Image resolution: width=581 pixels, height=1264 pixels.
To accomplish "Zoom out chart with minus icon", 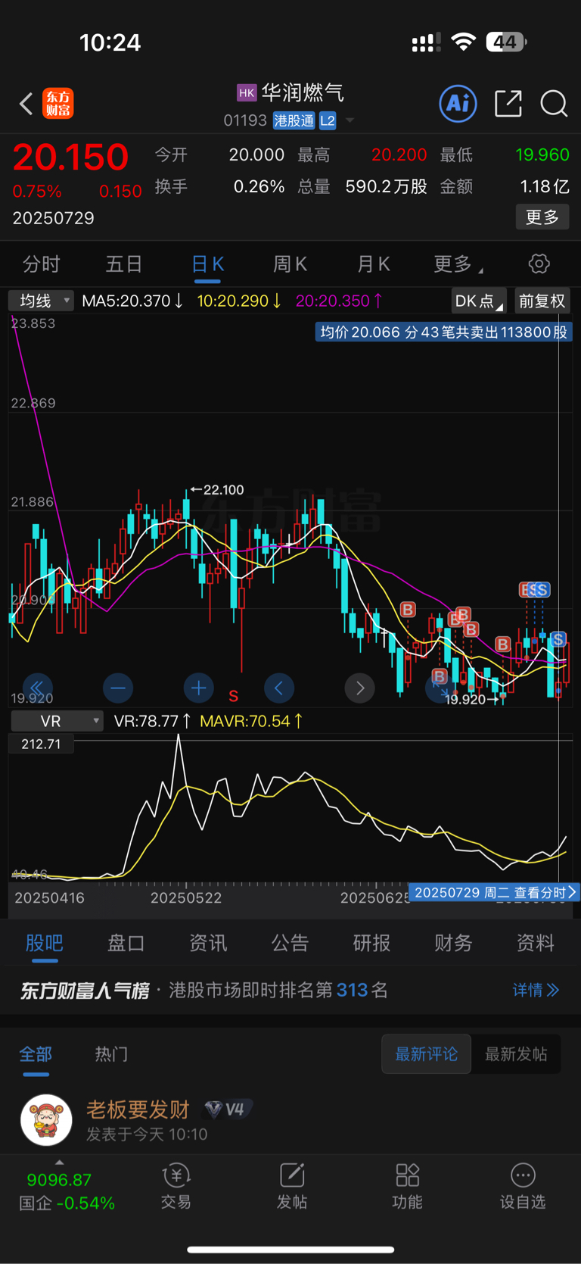I will 118,688.
